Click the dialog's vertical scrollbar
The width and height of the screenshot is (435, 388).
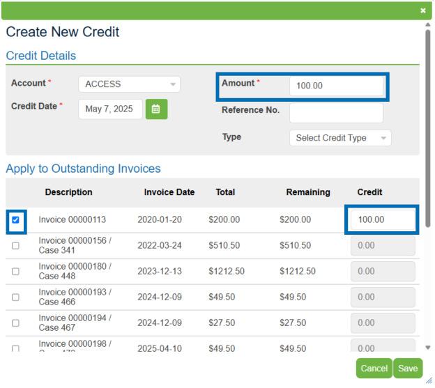point(427,125)
